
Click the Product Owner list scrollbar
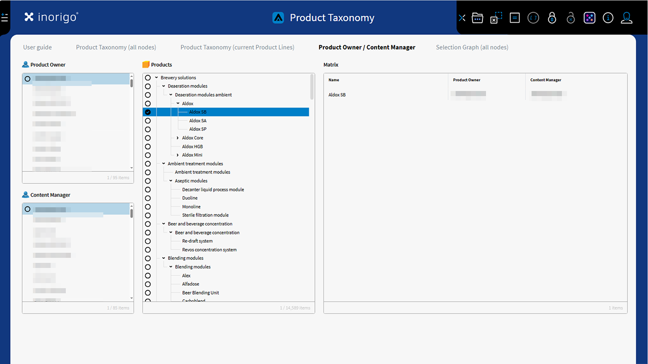coord(132,83)
